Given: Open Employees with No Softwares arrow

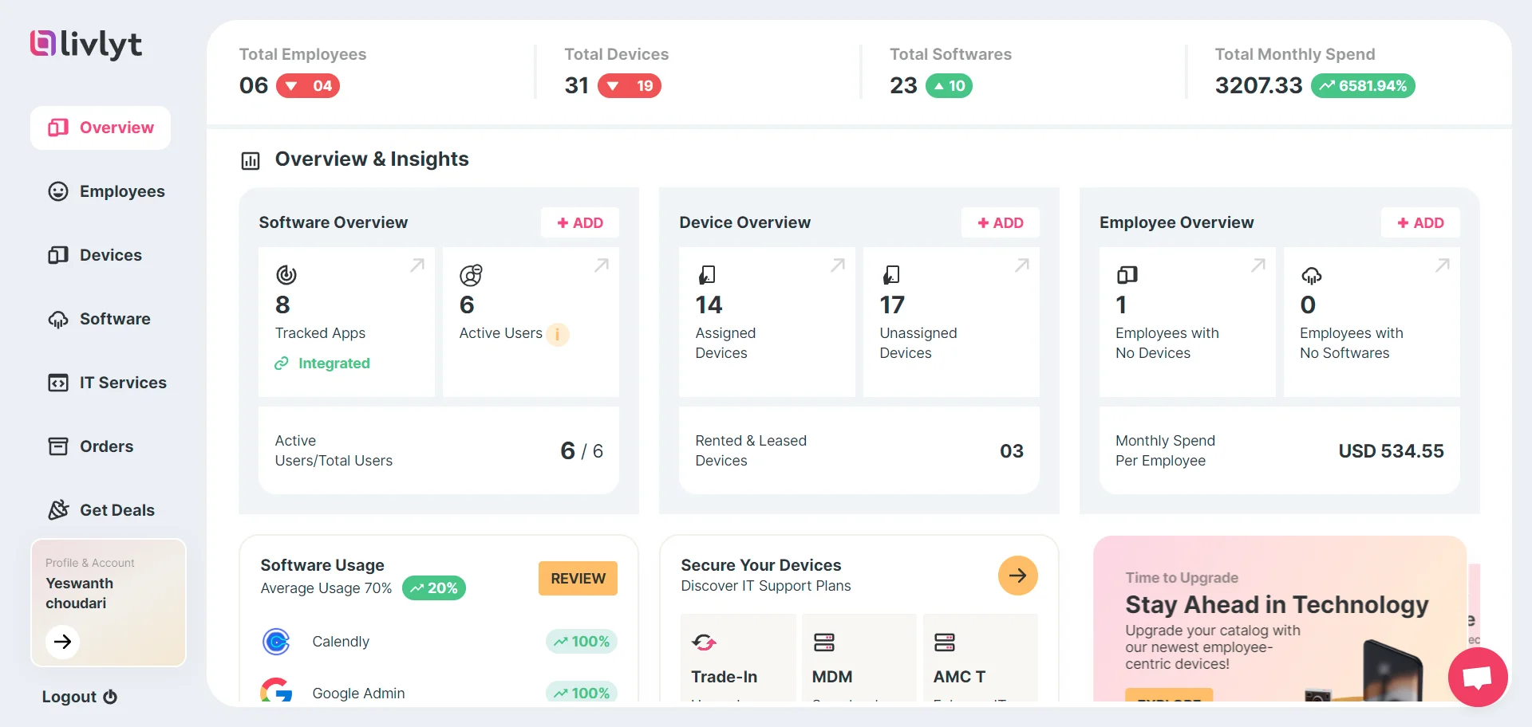Looking at the screenshot, I should [1443, 265].
